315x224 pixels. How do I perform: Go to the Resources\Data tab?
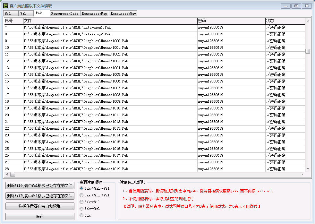[64, 13]
